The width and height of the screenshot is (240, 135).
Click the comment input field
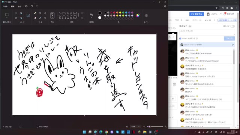click(207, 32)
